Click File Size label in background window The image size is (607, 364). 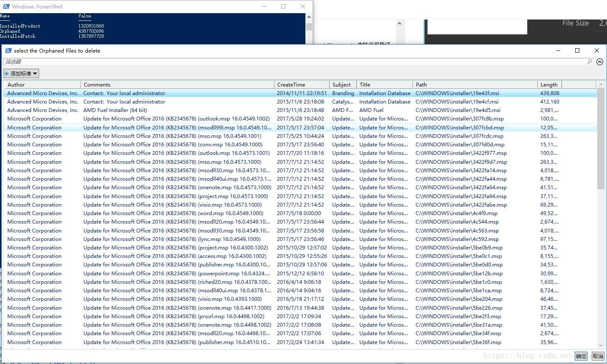click(576, 23)
